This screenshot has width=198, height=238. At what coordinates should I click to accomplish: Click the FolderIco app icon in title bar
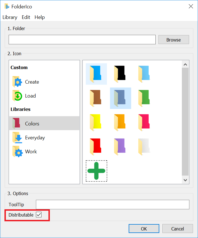pyautogui.click(x=7, y=6)
